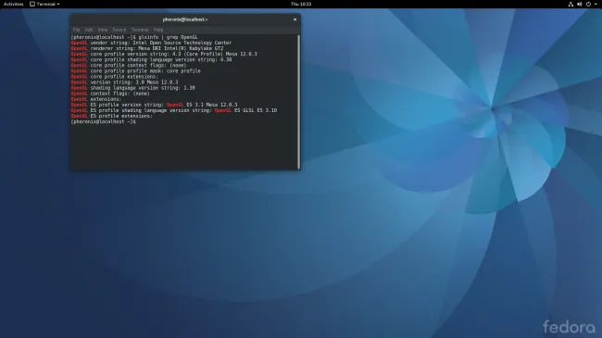Click the 'core profile shading language version string: 4.30' line
The height and width of the screenshot is (338, 602).
point(151,60)
